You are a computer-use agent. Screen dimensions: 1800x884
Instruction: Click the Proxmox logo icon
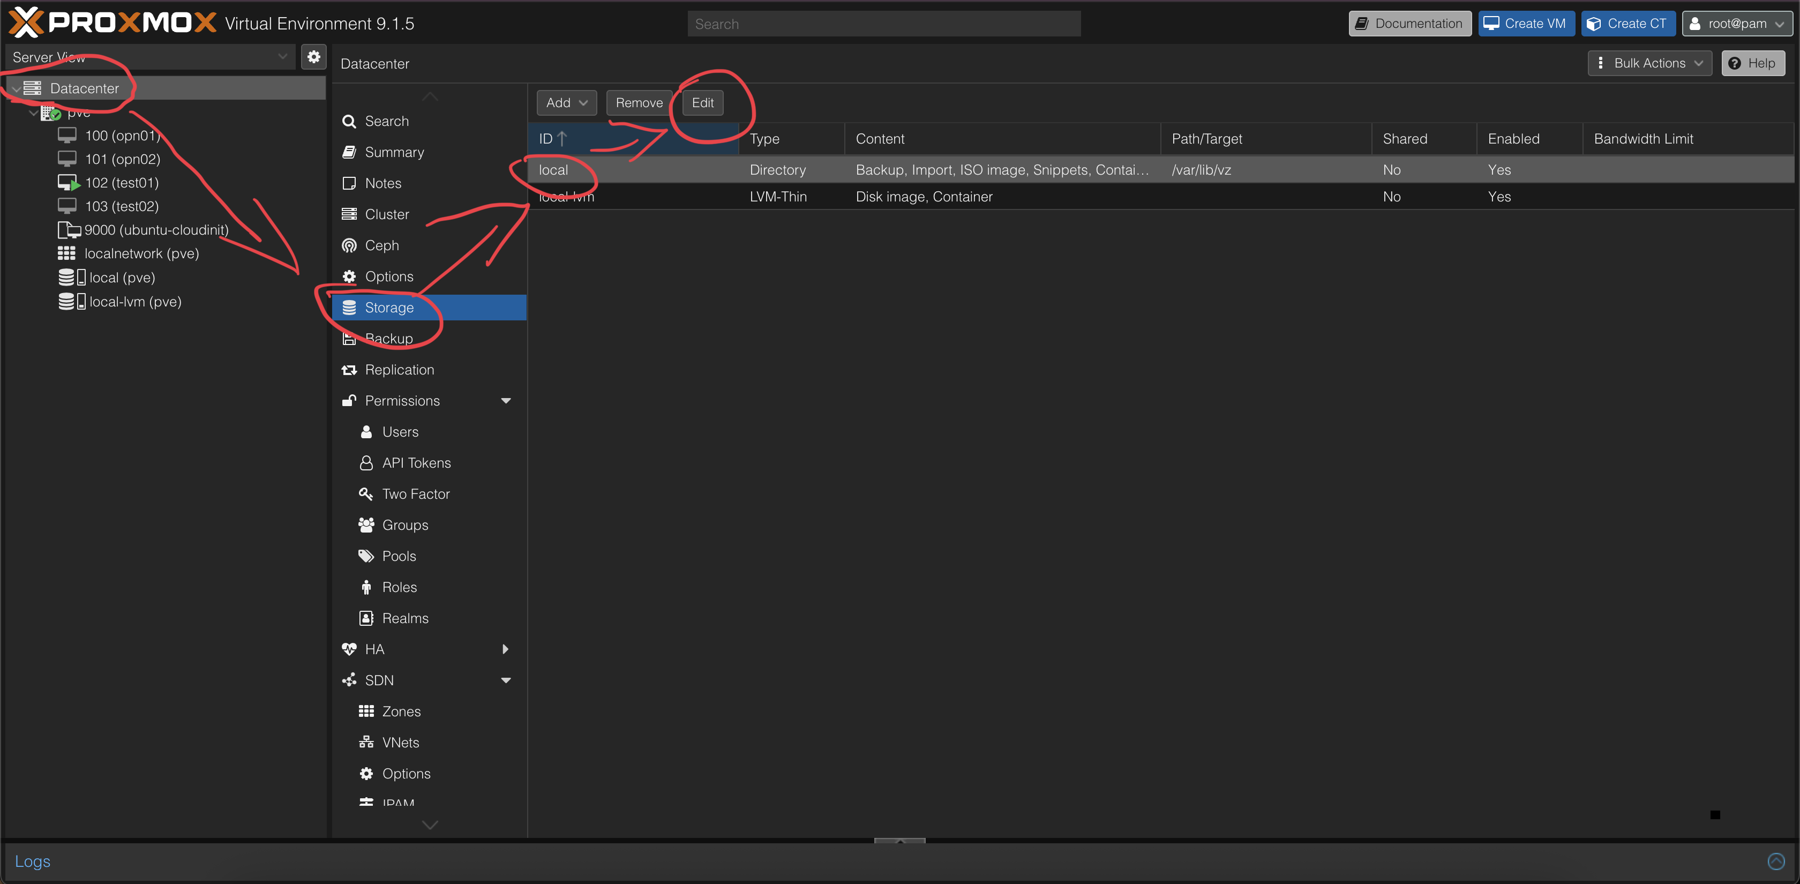coord(26,23)
